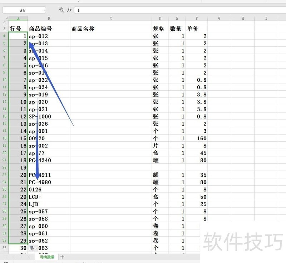The height and width of the screenshot is (263, 286).
Task: Click cell A4 containing 1
Action: (18, 36)
